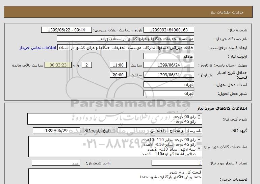Click the label ایجاد کننده درخواست

coord(228,48)
